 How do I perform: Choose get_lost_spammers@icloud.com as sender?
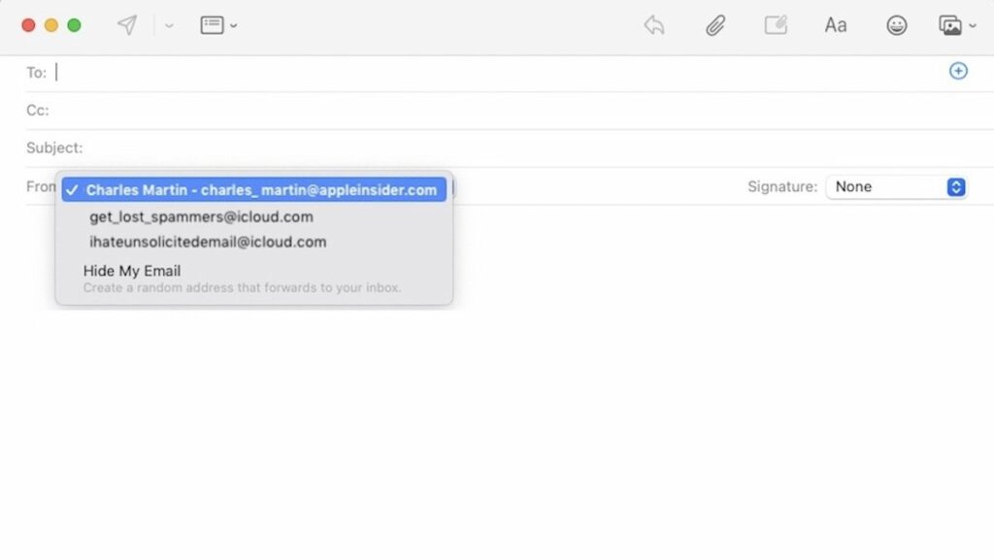click(201, 216)
